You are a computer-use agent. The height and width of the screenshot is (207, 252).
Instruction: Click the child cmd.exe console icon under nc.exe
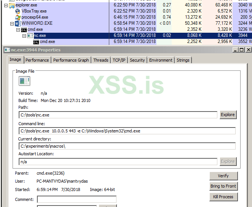coord(36,42)
